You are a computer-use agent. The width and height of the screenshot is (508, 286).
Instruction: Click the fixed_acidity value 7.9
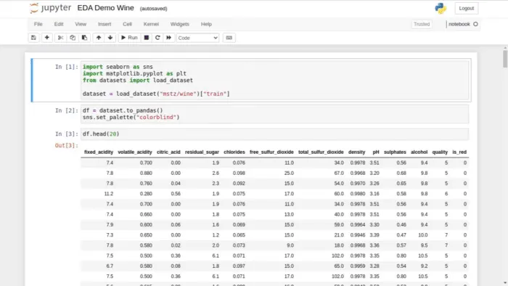110,225
